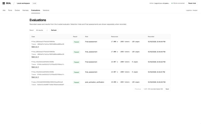Screen dimensions: 201x124
Task: Click the Reset chat button
Action: 192,3
